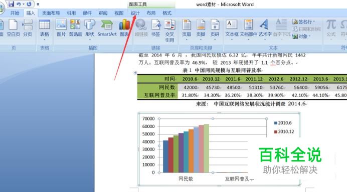Insert a 交叉引用 cross-reference
Viewport: 347px width, 192px height.
pos(169,30)
